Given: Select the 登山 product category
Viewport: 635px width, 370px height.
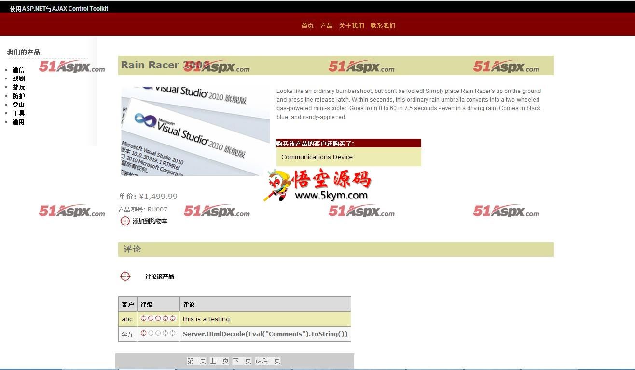Looking at the screenshot, I should [18, 105].
